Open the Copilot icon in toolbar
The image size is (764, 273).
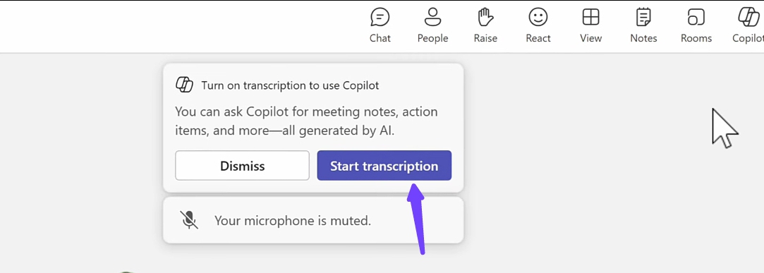[749, 17]
